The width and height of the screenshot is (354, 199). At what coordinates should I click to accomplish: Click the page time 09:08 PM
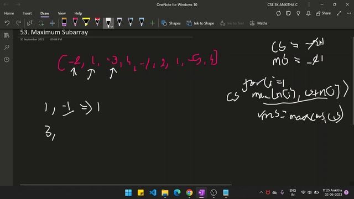tap(56, 39)
